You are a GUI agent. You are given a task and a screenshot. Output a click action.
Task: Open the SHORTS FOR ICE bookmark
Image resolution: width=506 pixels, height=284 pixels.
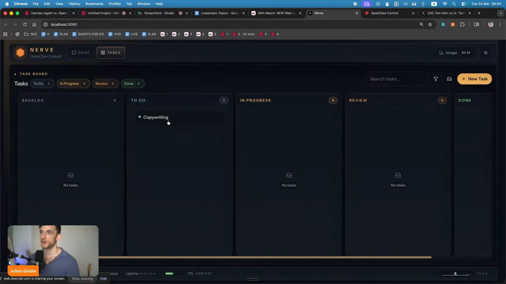[x=88, y=34]
